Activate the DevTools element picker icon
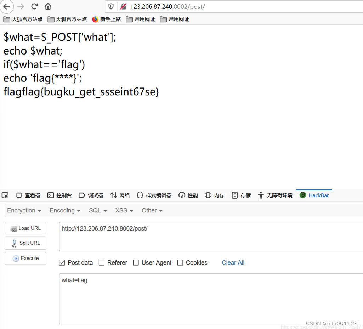The height and width of the screenshot is (329, 363). 5,195
